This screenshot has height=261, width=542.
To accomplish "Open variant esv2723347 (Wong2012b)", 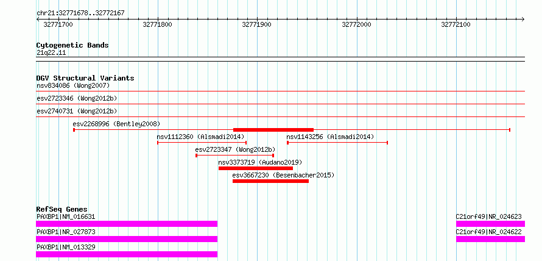I will [x=235, y=149].
